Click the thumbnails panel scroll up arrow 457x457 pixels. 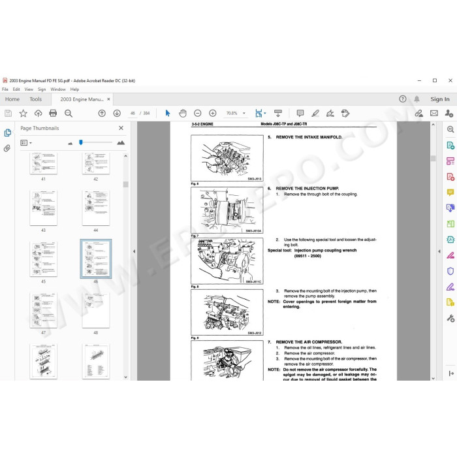(125, 156)
